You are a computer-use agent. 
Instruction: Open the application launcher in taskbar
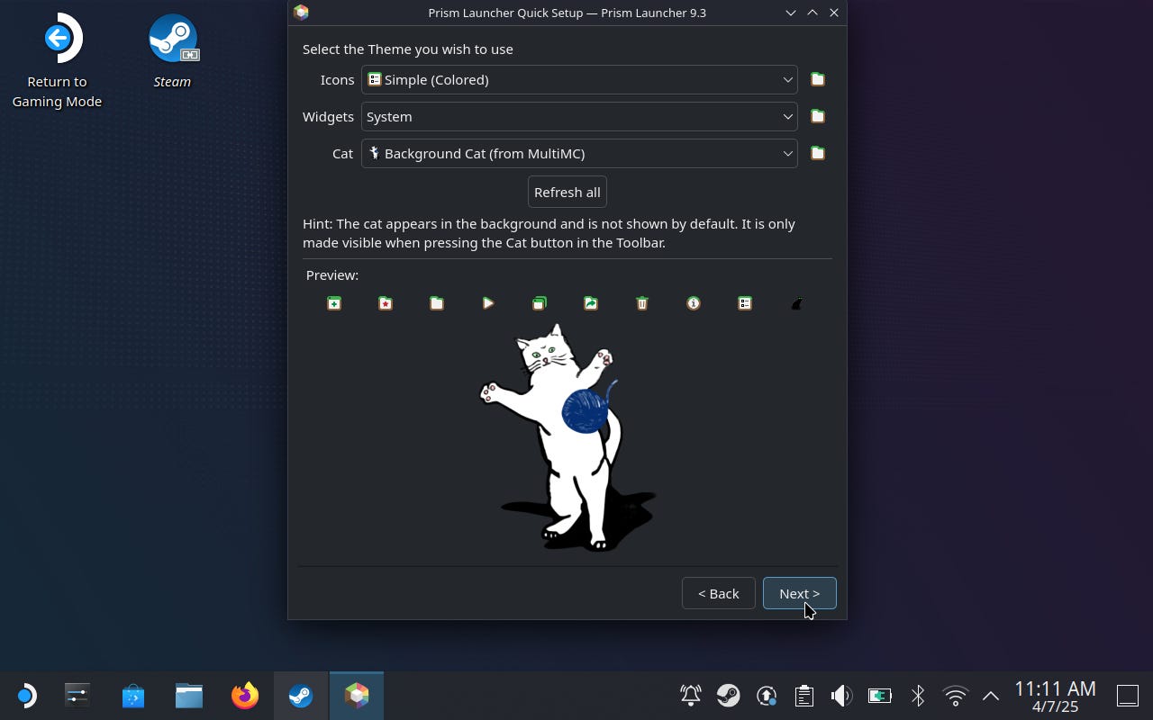tap(25, 696)
